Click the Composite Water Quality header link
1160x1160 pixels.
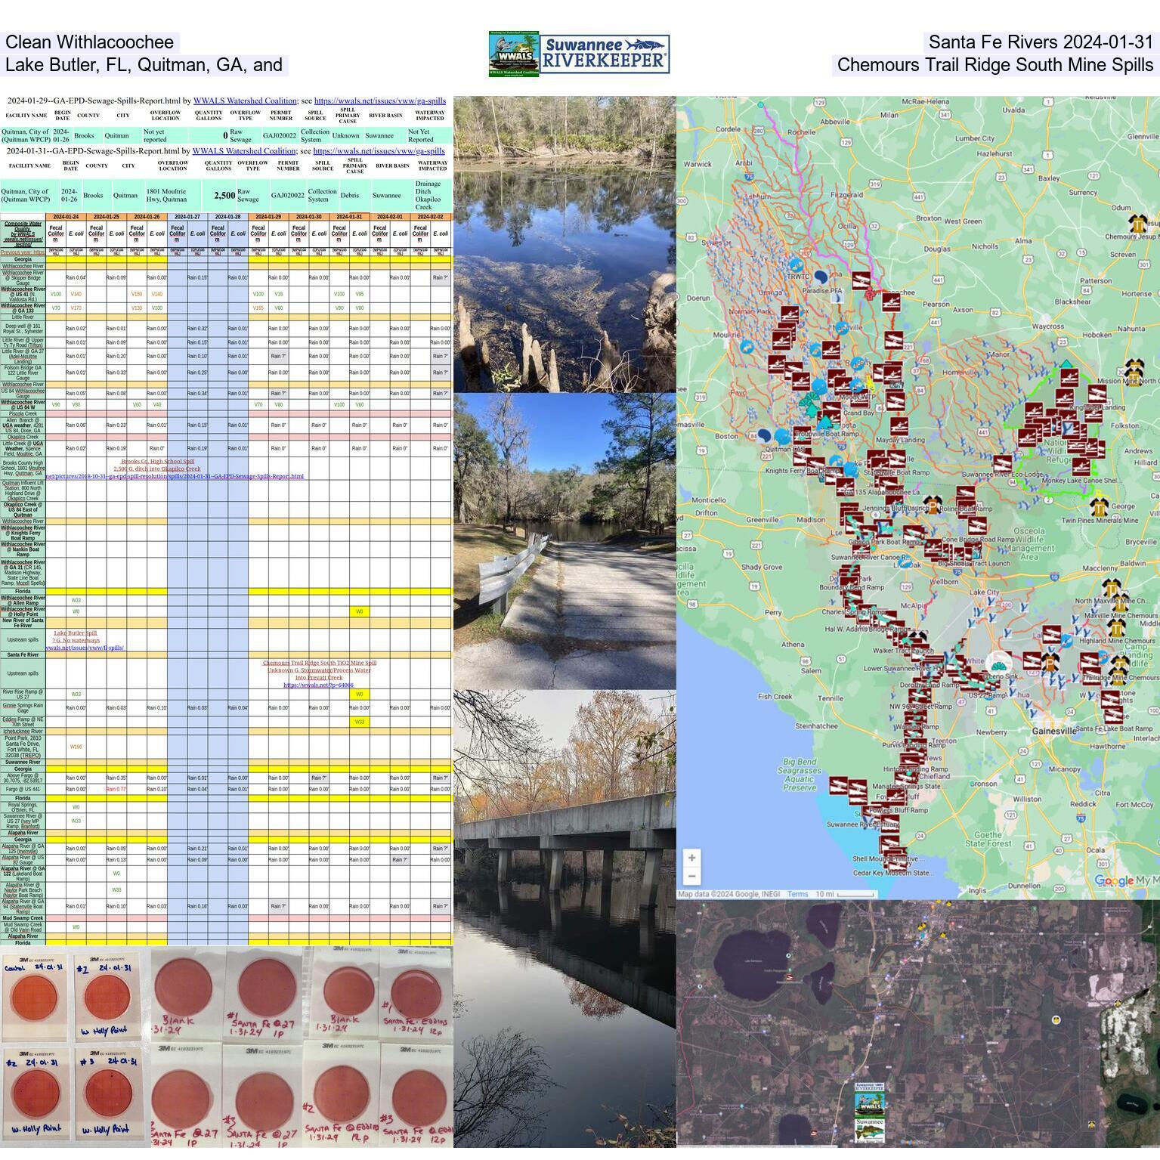(23, 234)
